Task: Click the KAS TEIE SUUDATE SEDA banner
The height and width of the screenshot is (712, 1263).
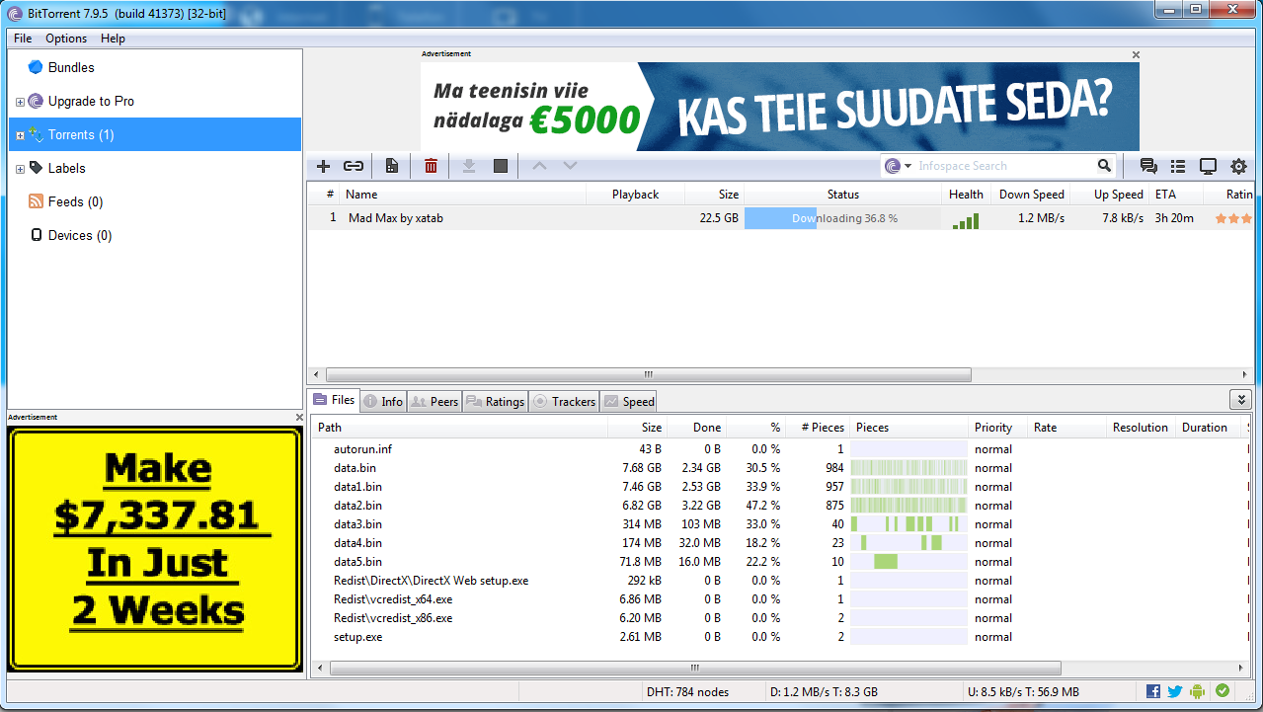Action: [780, 107]
